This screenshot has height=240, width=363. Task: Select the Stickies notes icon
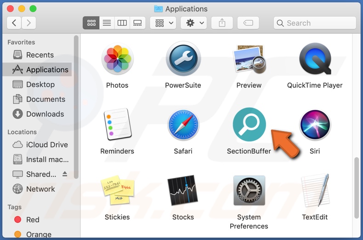click(117, 190)
